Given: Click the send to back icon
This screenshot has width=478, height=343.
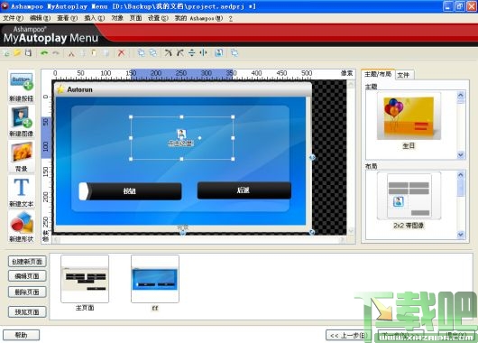Looking at the screenshot, I should click(153, 53).
